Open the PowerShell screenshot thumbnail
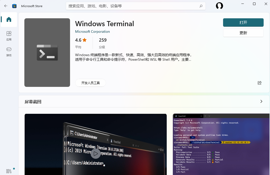Viewport: 270px width, 175px height. tap(221, 144)
